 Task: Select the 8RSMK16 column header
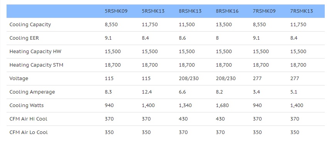pos(227,11)
